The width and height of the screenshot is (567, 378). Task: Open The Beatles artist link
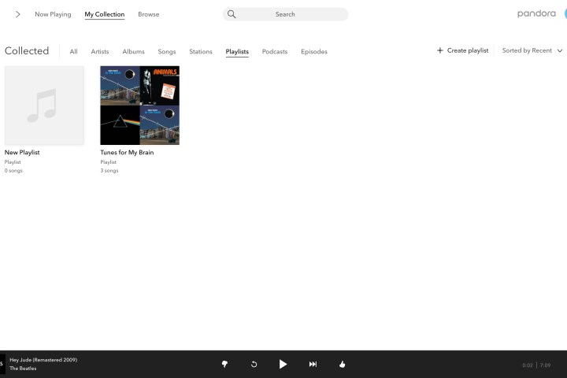23,369
